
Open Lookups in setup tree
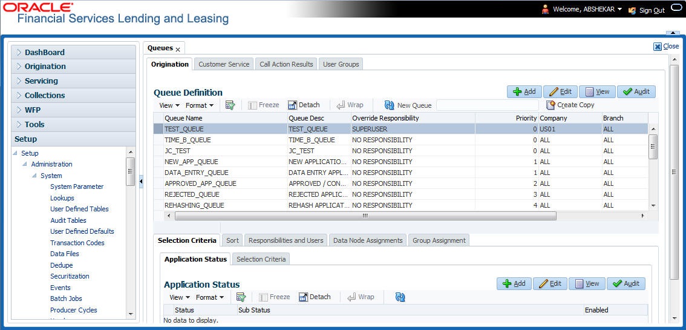click(62, 198)
